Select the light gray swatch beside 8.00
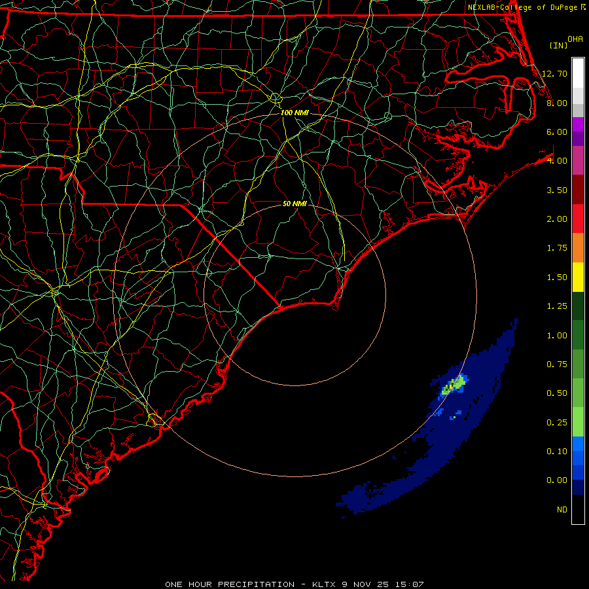Screen dimensions: 589x589 [x=578, y=96]
